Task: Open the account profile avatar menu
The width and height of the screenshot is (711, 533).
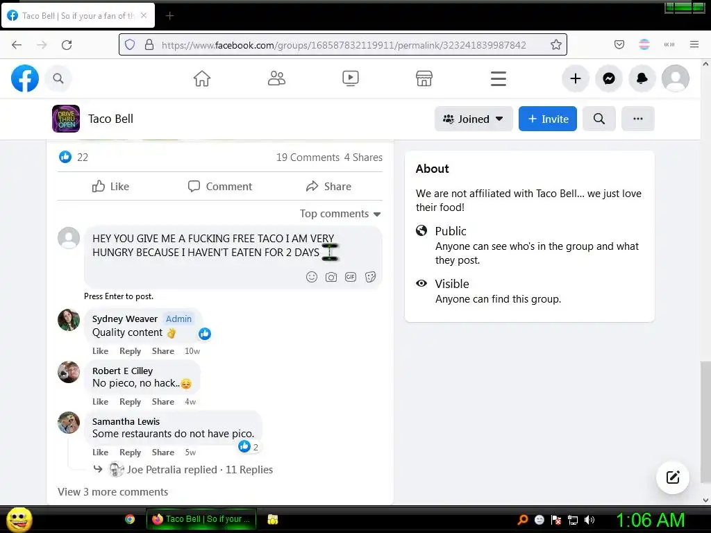Action: coord(676,78)
